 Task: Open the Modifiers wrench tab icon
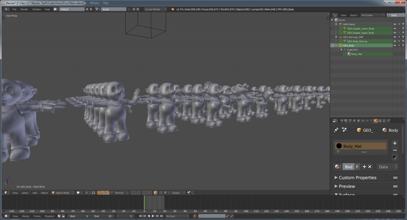[366, 121]
